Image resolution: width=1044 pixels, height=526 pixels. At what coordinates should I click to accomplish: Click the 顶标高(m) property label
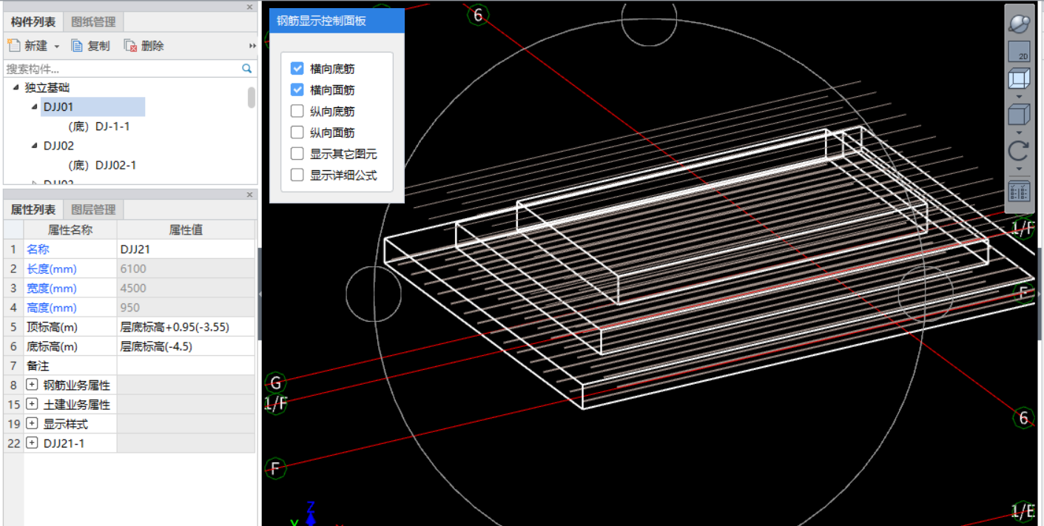click(x=52, y=327)
